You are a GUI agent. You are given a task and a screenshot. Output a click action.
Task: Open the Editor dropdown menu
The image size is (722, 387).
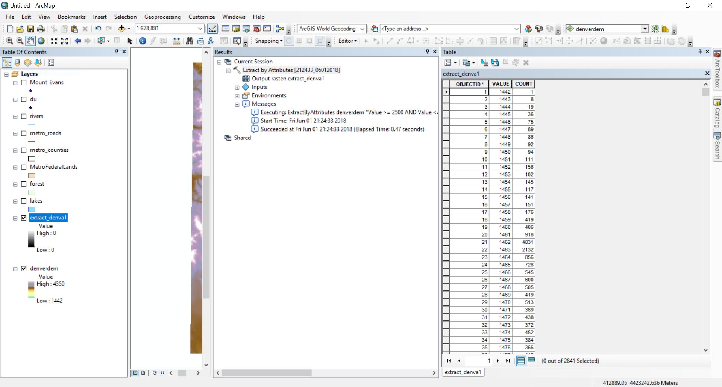click(347, 41)
